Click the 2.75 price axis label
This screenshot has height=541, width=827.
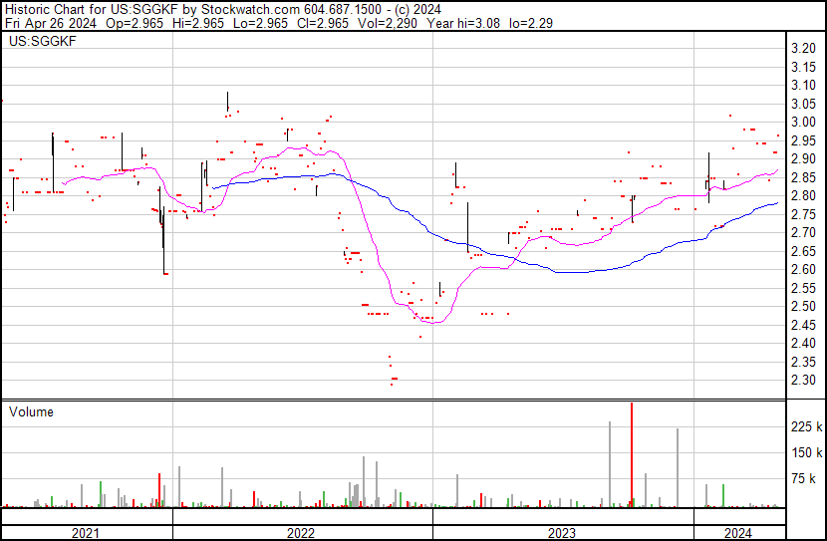pyautogui.click(x=803, y=214)
